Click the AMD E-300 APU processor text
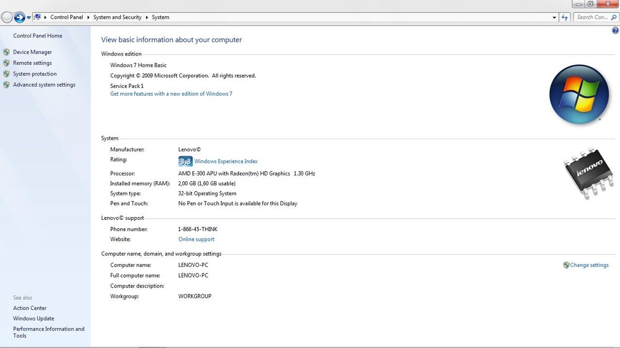 tap(247, 174)
